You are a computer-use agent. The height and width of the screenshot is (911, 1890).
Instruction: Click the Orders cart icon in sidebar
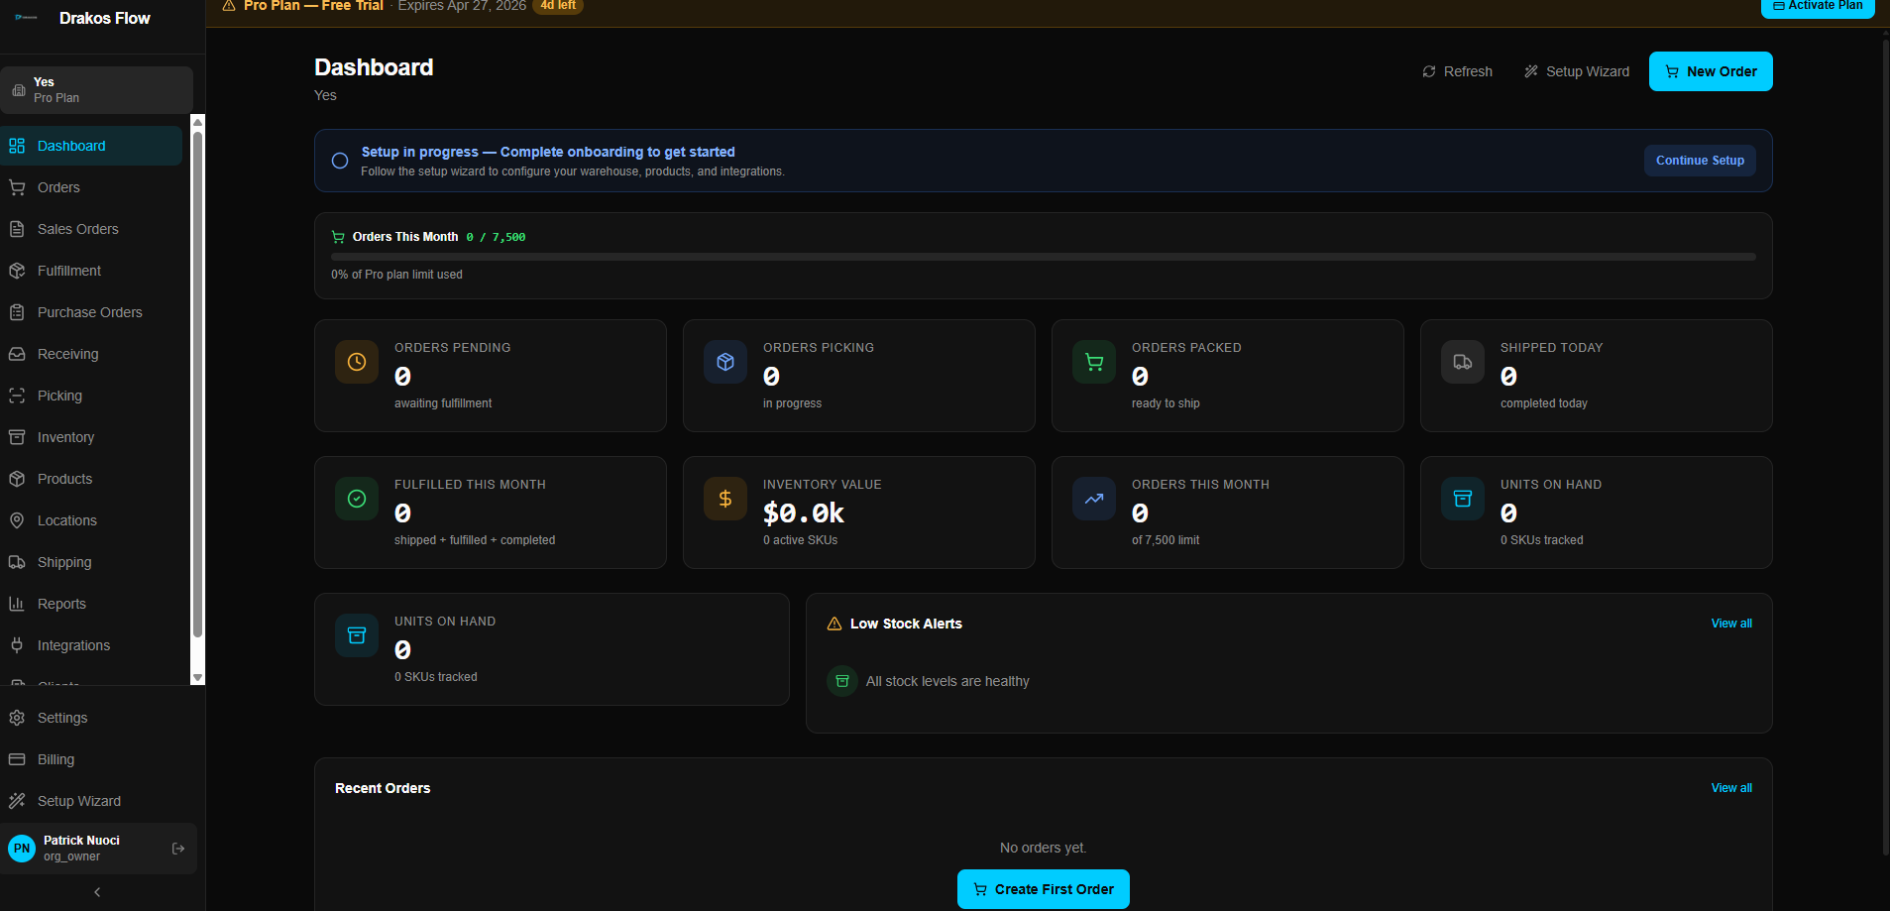pos(17,187)
